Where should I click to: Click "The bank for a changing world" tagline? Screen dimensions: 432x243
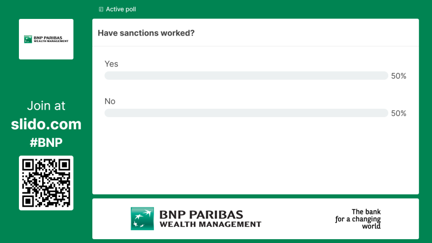pyautogui.click(x=358, y=219)
